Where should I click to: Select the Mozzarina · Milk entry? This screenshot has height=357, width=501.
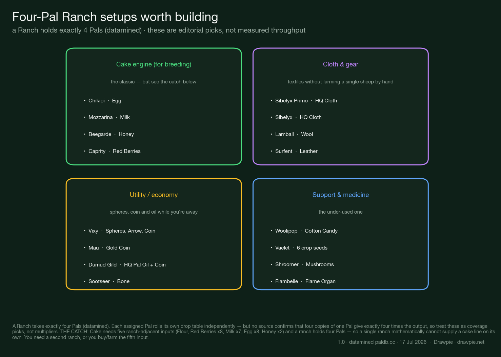[107, 117]
